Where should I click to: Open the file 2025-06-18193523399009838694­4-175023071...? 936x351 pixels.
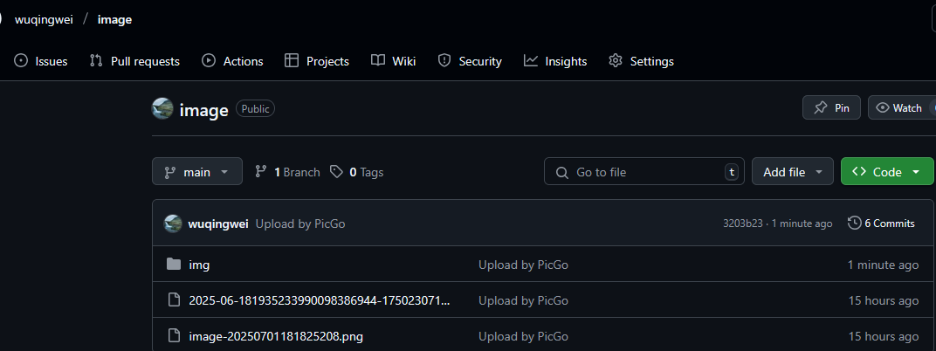pyautogui.click(x=320, y=300)
